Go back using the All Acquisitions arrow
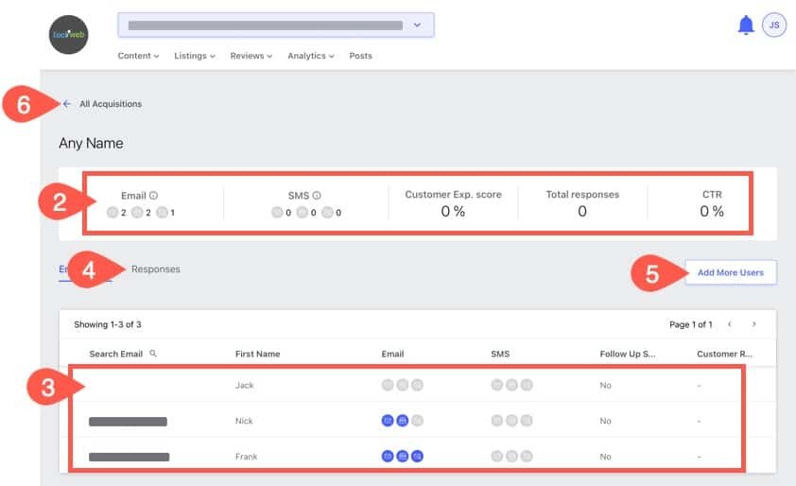796x486 pixels. [66, 104]
